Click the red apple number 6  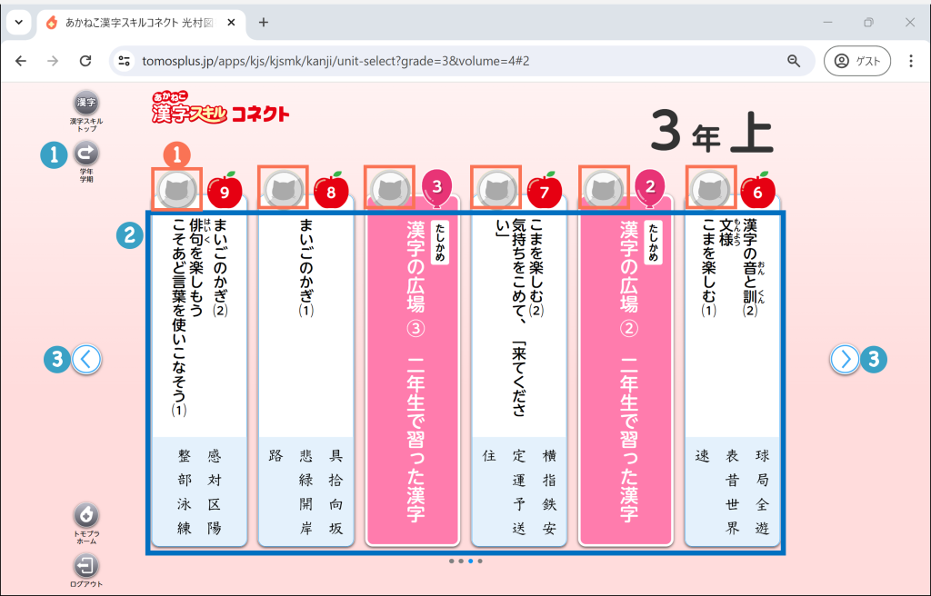point(757,191)
